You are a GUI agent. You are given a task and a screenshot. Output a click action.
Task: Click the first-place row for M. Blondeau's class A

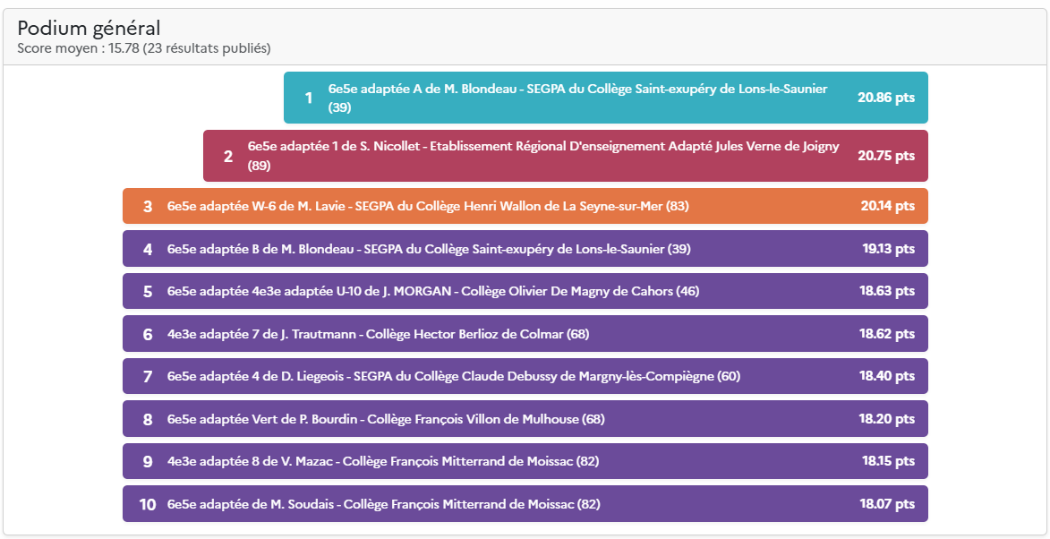577,98
